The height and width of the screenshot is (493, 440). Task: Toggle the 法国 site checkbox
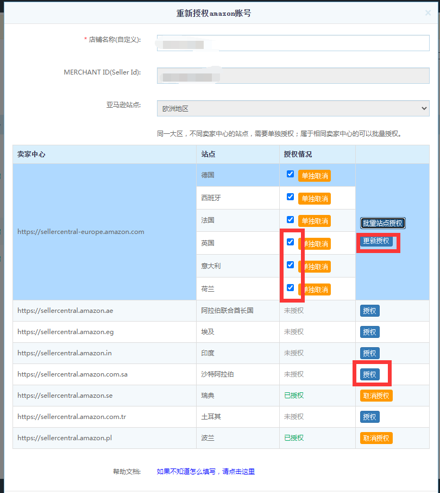coord(290,220)
